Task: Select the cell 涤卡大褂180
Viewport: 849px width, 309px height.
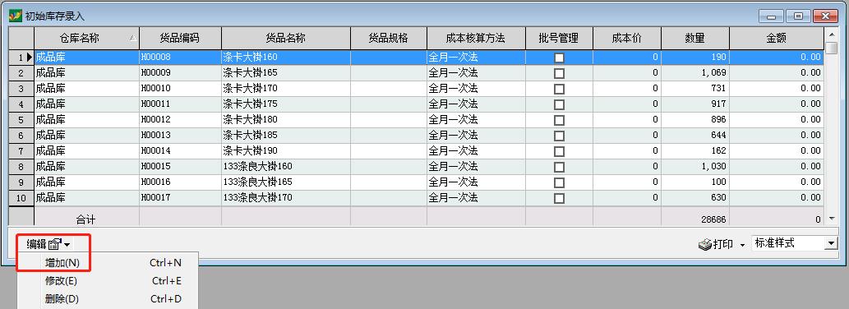Action: pos(286,120)
